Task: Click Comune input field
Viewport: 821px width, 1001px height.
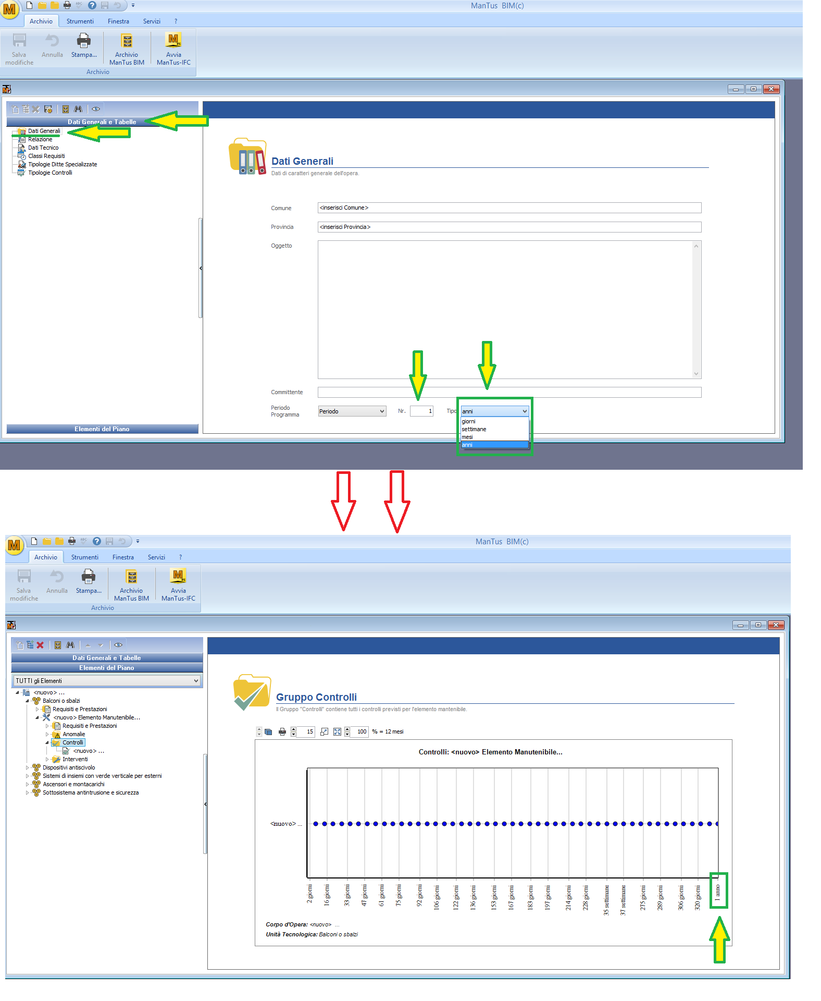Action: click(509, 208)
